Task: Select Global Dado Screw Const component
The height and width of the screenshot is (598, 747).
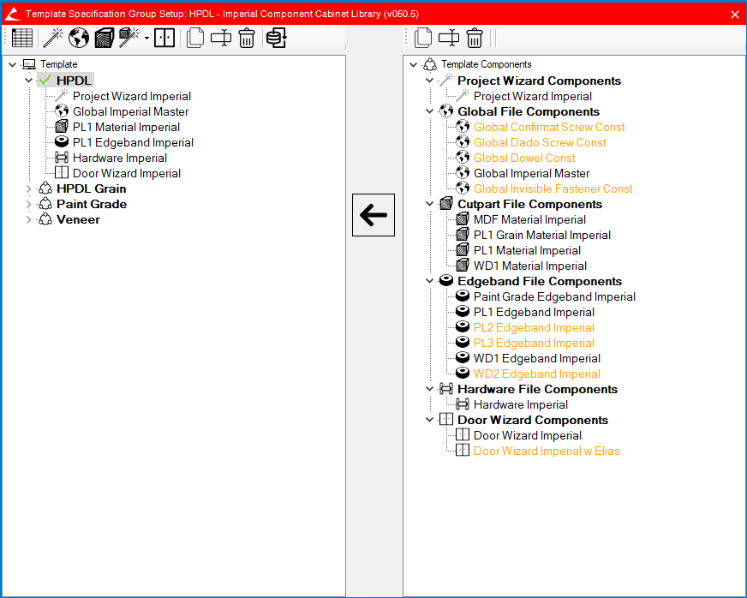Action: [x=540, y=142]
